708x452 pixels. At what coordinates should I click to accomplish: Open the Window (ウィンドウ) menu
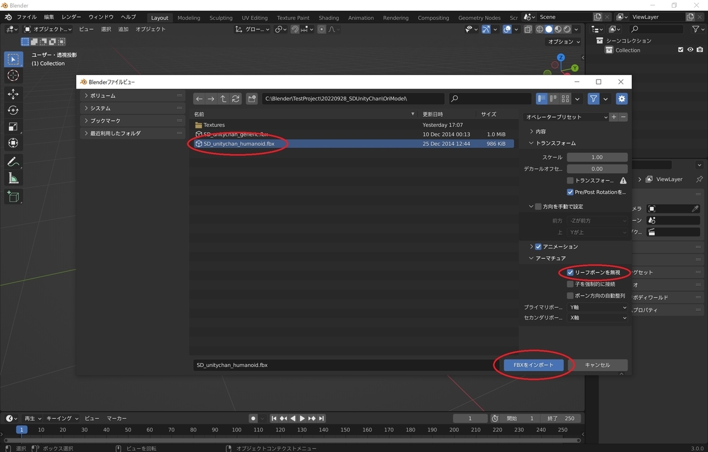tap(101, 17)
